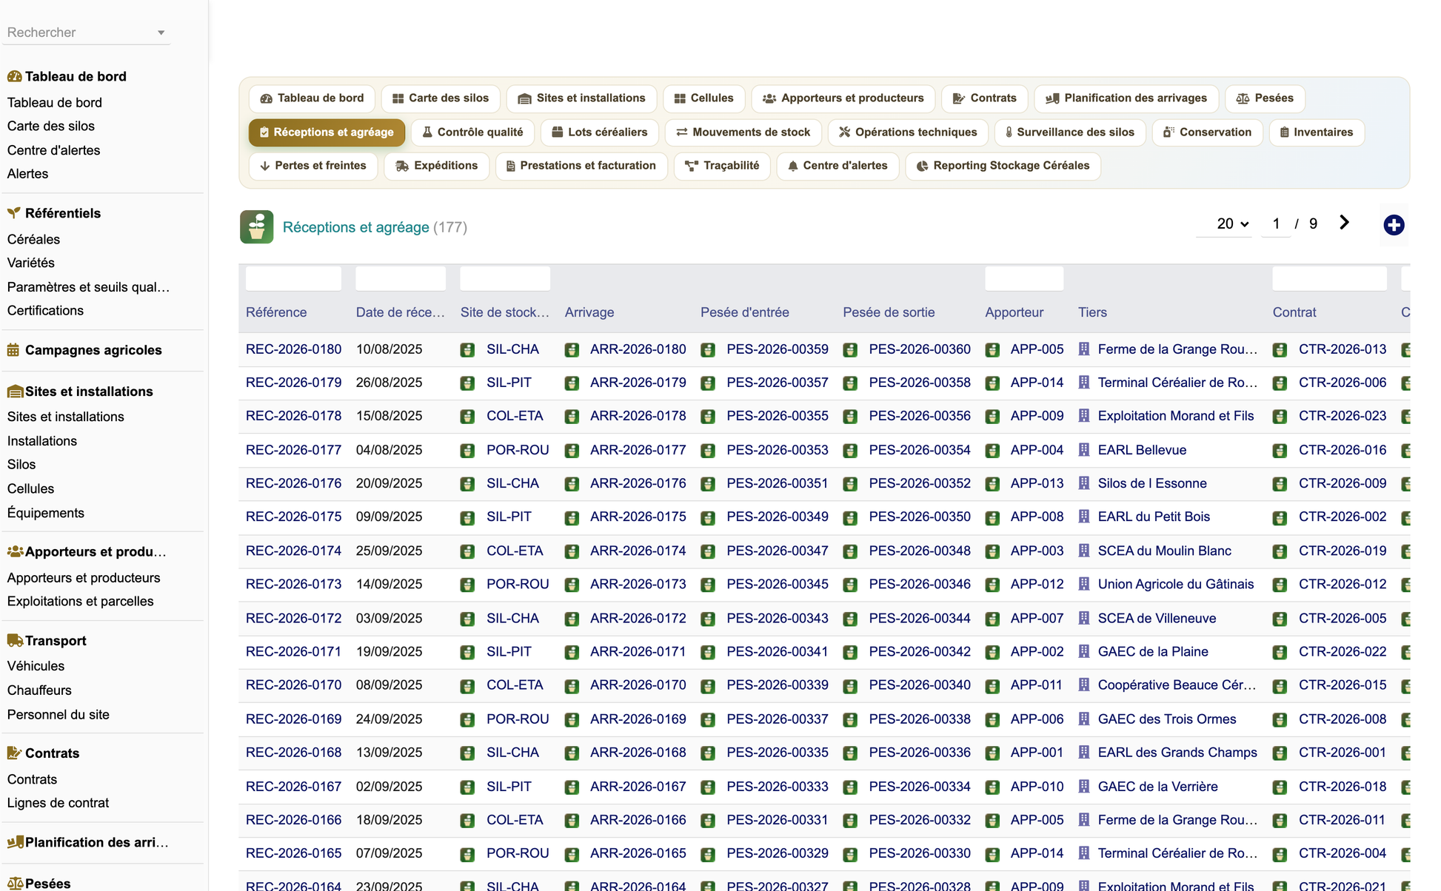
Task: Click the Réceptions et agréage plant icon
Action: (x=256, y=227)
